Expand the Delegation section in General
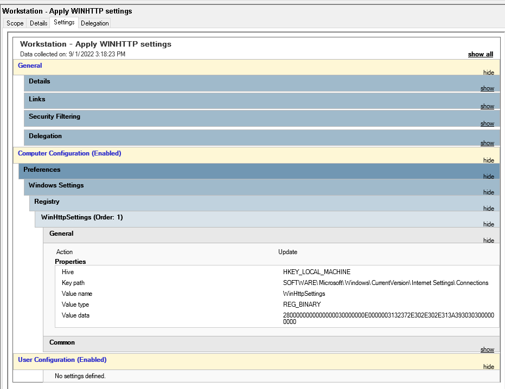505x389 pixels. point(487,142)
